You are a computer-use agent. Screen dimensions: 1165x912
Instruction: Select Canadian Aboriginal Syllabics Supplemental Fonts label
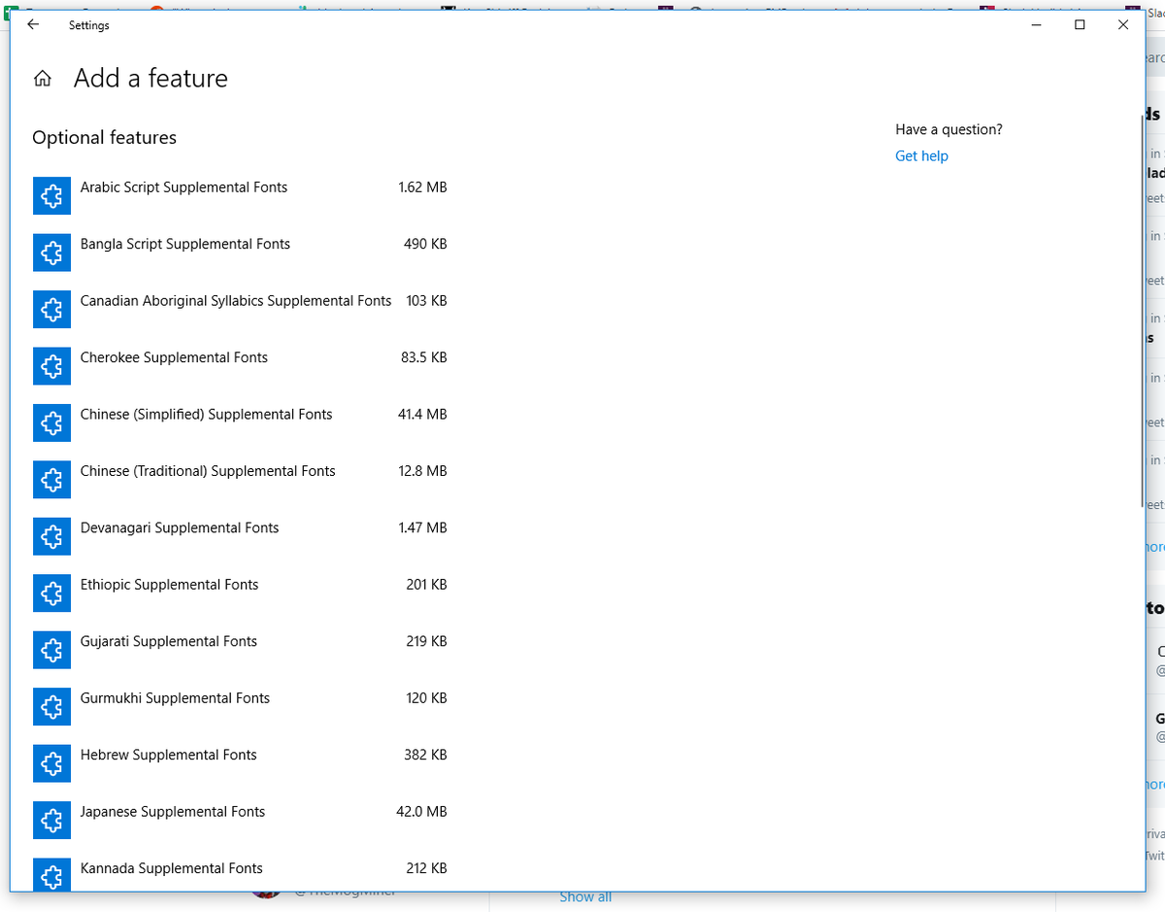[x=236, y=301]
